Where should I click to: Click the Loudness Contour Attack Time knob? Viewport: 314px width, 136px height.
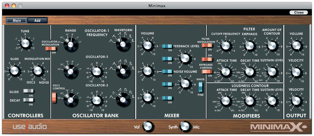tap(226, 100)
